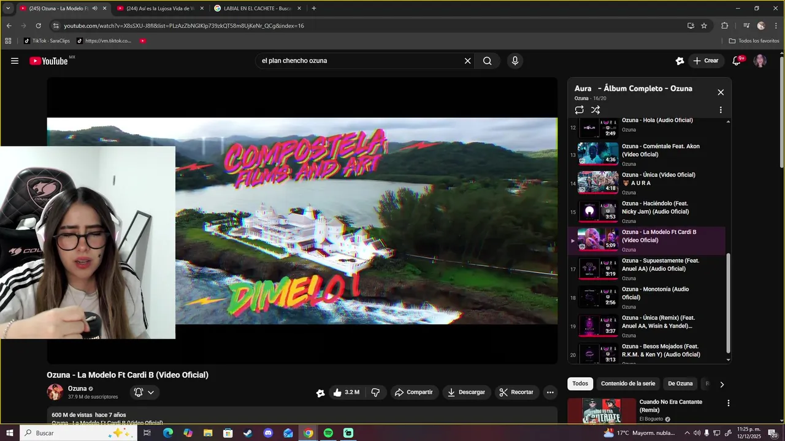Open the account avatar menu
This screenshot has height=441, width=785.
[760, 61]
